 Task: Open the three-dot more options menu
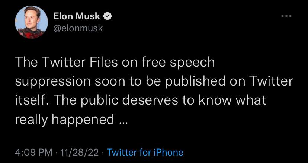coord(286,16)
